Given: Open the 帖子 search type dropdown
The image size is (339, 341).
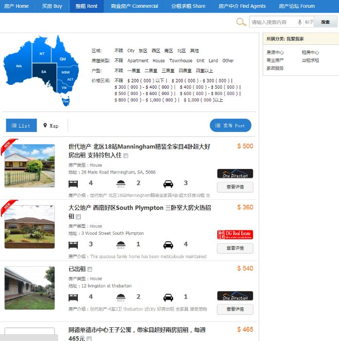Looking at the screenshot, I should coord(309,22).
